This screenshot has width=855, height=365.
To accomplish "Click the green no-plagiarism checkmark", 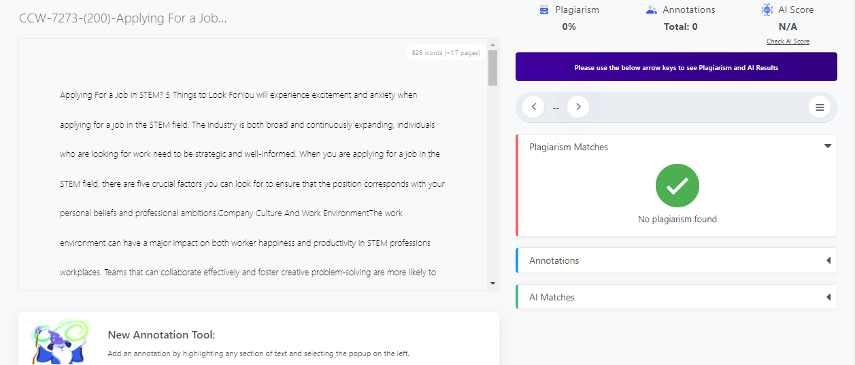I will tap(677, 186).
